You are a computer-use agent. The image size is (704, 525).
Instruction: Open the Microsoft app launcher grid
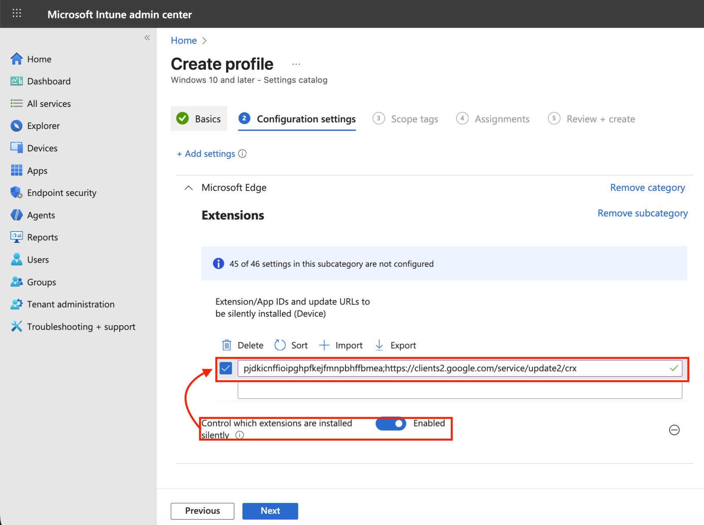[17, 13]
